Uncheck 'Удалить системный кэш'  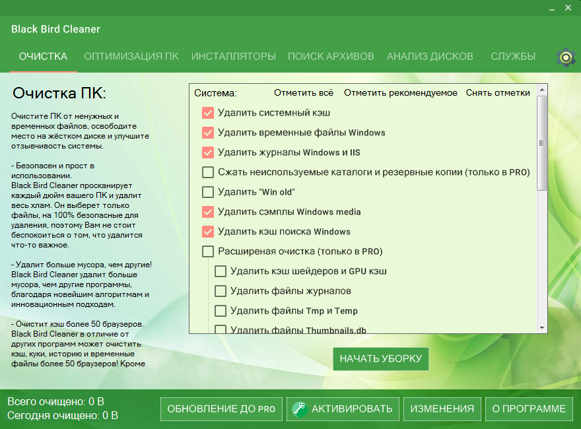[x=208, y=113]
